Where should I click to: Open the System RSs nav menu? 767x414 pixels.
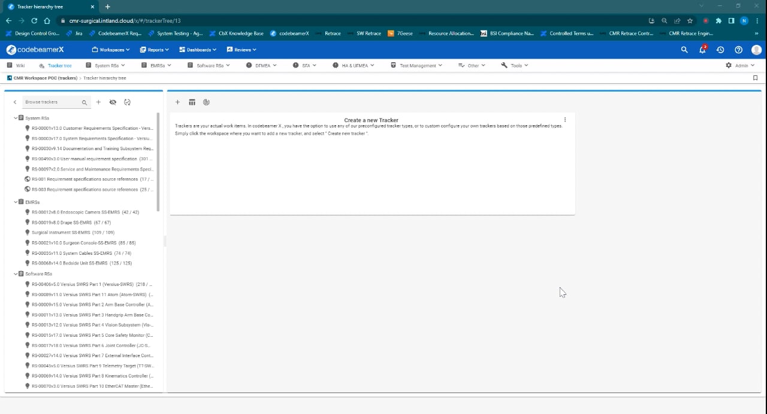tap(106, 65)
